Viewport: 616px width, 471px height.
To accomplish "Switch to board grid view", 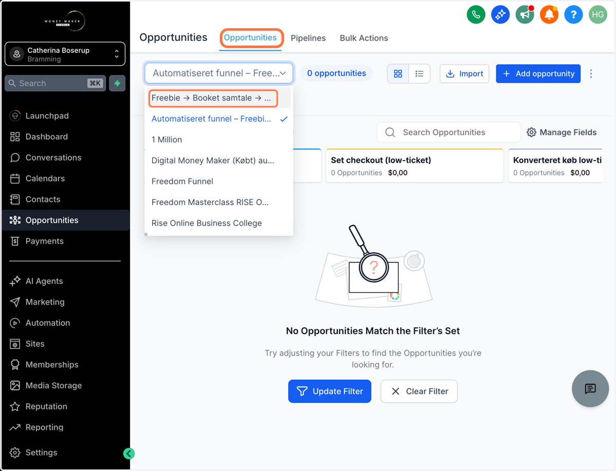I will point(398,74).
